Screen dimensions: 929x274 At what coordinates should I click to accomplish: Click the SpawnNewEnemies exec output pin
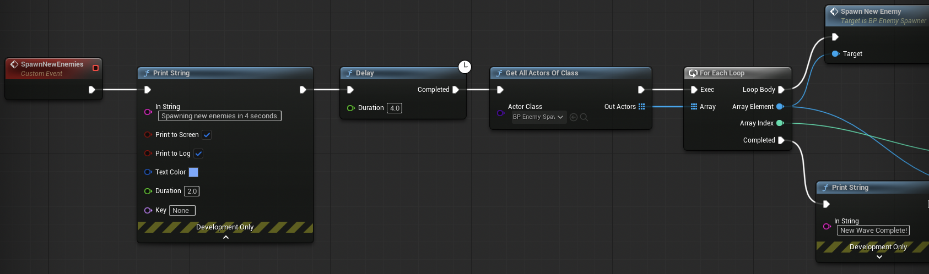[92, 90]
